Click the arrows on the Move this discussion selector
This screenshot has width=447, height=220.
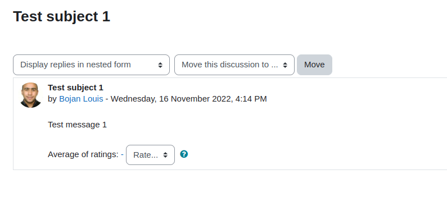[x=285, y=65]
